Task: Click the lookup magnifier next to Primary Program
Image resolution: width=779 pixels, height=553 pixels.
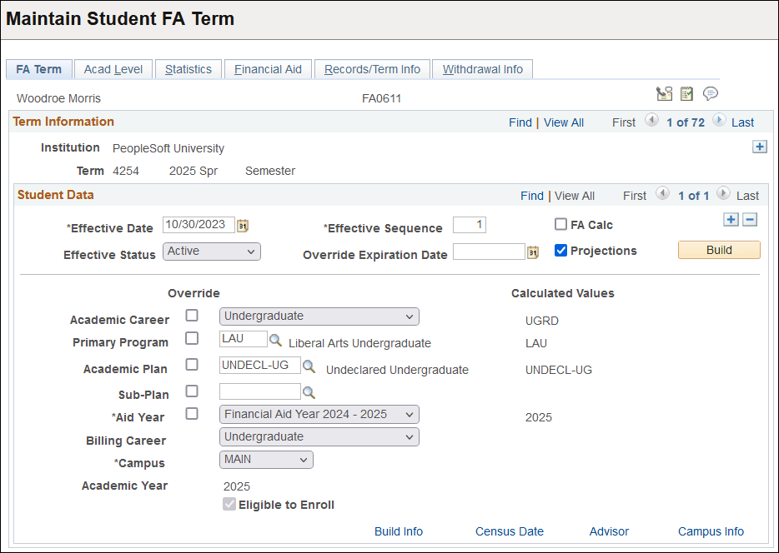Action: (276, 339)
